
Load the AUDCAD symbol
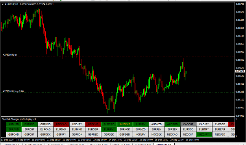109,124
